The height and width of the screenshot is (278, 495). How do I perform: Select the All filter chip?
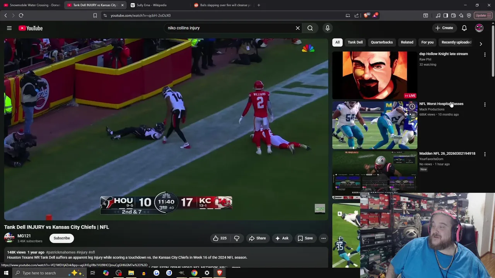pyautogui.click(x=337, y=42)
